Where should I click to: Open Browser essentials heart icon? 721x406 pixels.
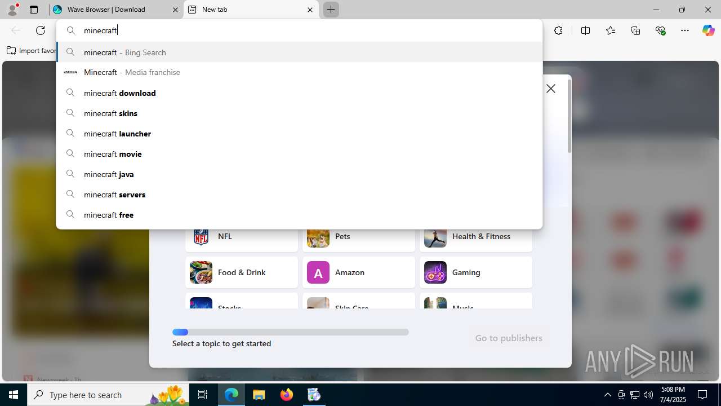click(x=661, y=30)
